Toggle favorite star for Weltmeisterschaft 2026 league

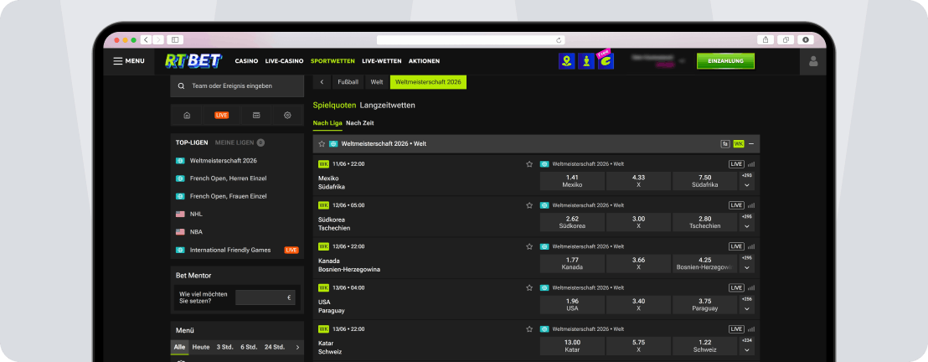322,144
